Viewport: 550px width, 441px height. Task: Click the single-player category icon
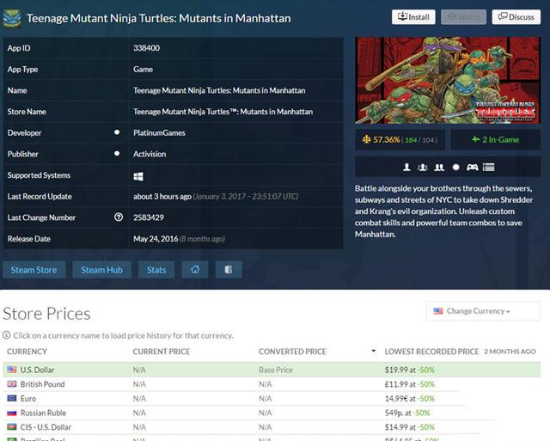406,168
